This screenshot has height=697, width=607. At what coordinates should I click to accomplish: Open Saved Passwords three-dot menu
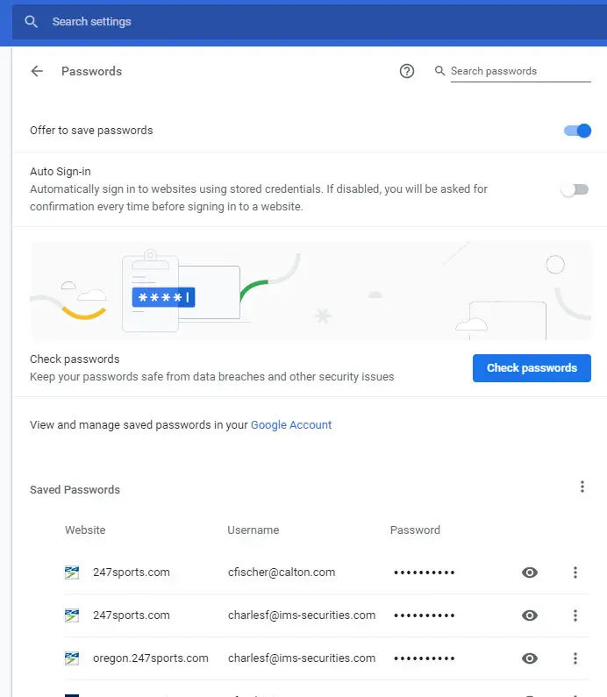(582, 487)
